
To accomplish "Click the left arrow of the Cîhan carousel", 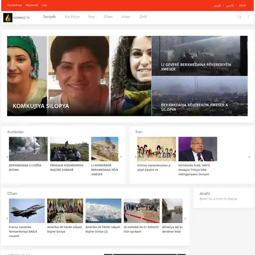I will point(7,219).
